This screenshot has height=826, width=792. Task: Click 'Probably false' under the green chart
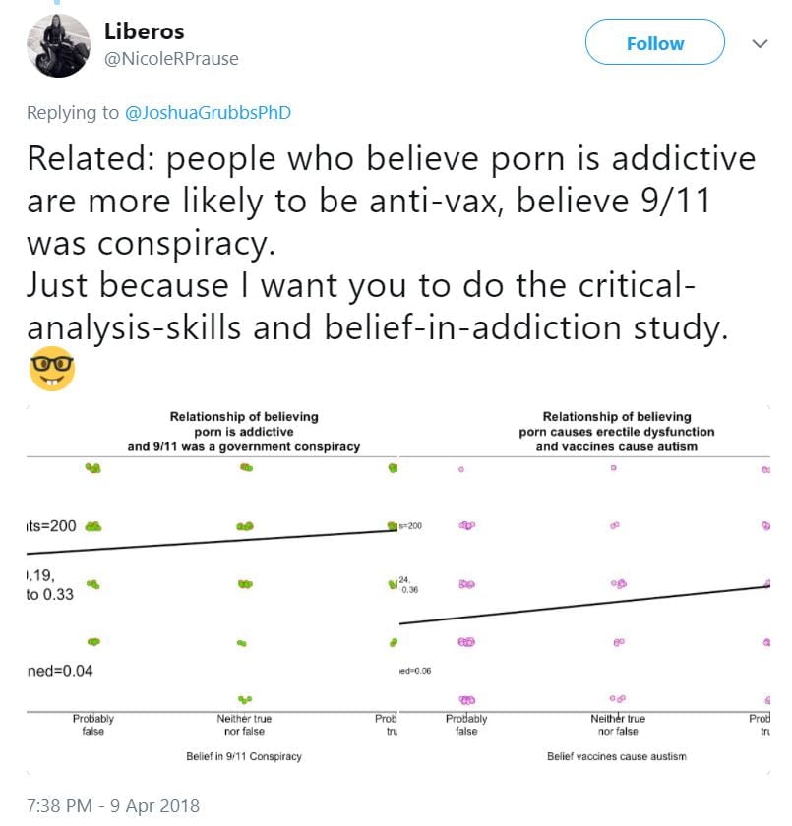(x=93, y=725)
